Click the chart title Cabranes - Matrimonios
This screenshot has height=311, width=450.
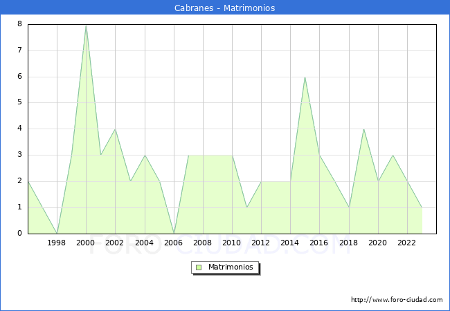click(x=225, y=8)
